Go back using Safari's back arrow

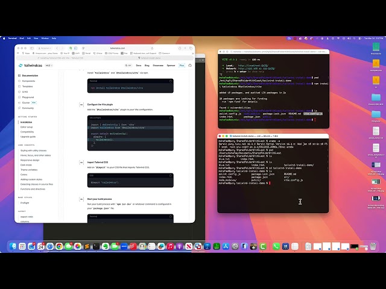point(57,48)
